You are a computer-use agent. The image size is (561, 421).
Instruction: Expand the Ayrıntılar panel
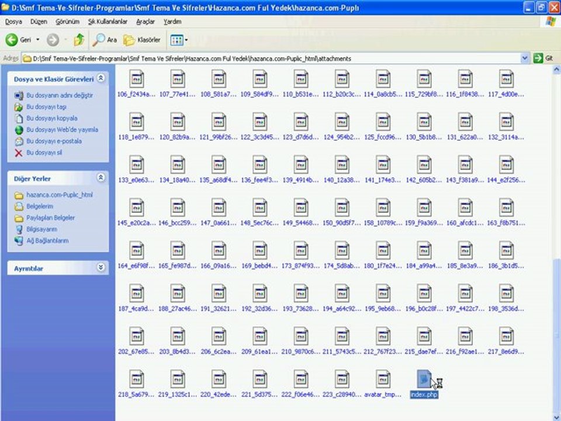(x=101, y=267)
